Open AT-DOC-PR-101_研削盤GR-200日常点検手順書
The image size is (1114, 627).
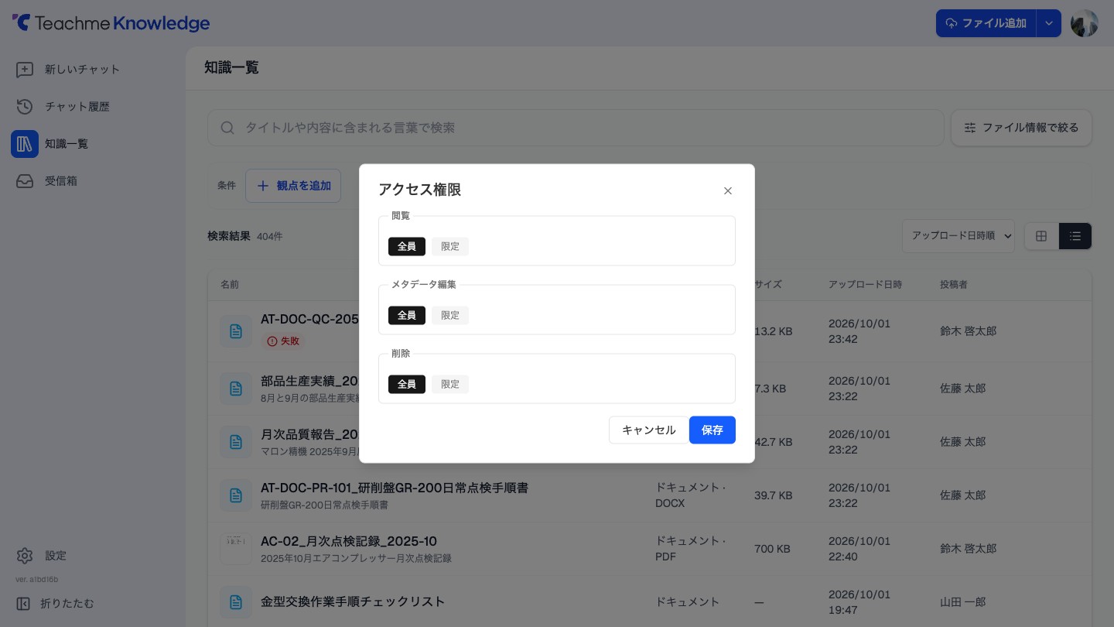click(395, 488)
